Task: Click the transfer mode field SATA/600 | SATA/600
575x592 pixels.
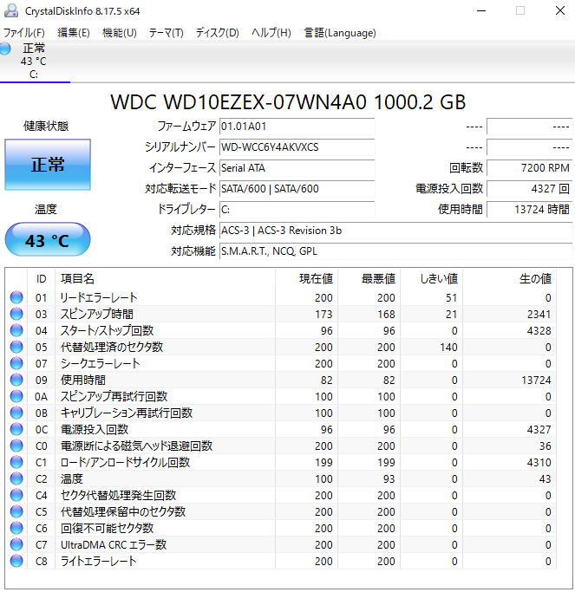Action: (297, 188)
